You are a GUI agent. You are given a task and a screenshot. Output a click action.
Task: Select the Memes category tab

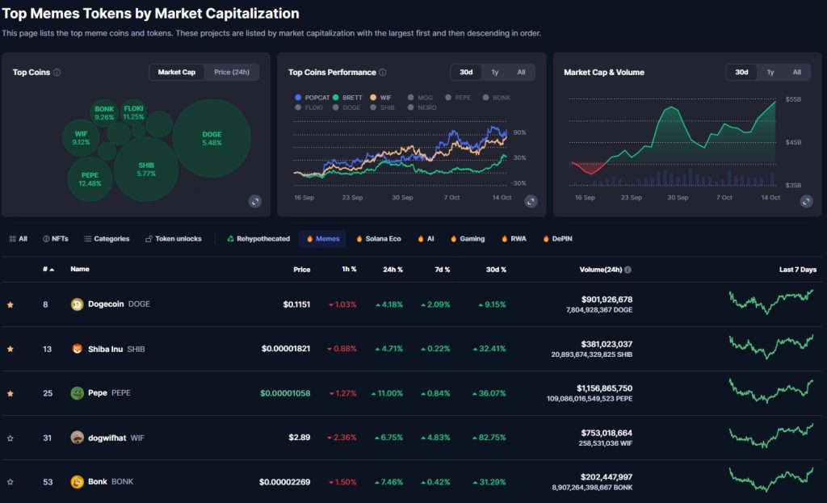[x=323, y=239]
